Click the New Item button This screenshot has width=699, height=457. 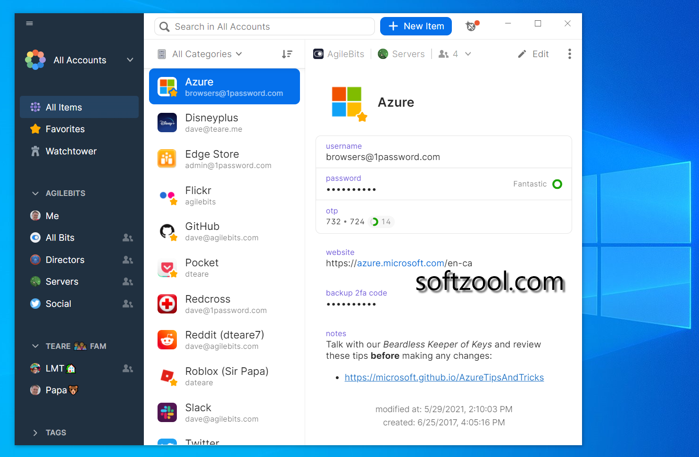[416, 26]
